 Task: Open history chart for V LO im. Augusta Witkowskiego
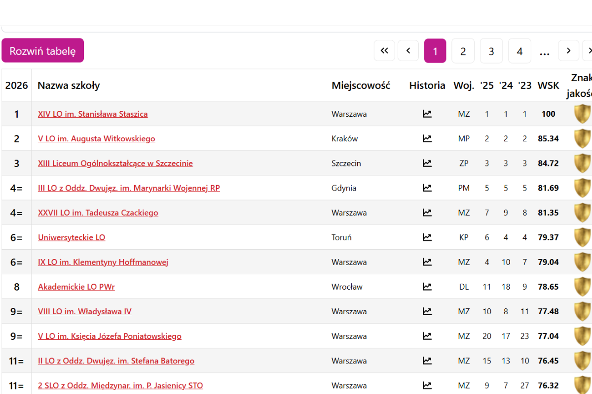coord(427,138)
